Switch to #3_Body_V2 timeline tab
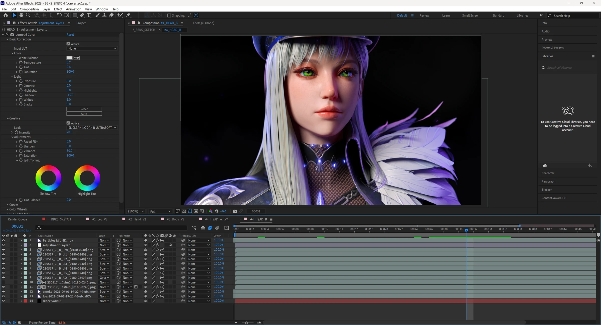This screenshot has width=601, height=325. (x=175, y=219)
